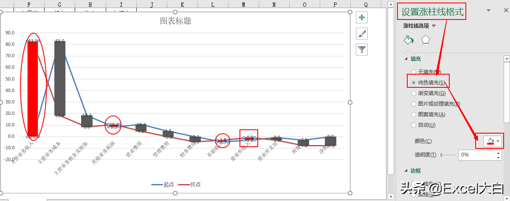Open the Chart Elements plus button
Viewport: 510px width, 201px height.
[362, 17]
